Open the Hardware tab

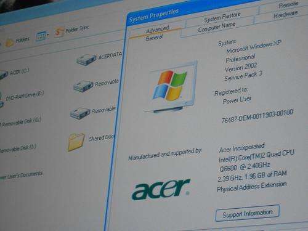click(x=285, y=15)
